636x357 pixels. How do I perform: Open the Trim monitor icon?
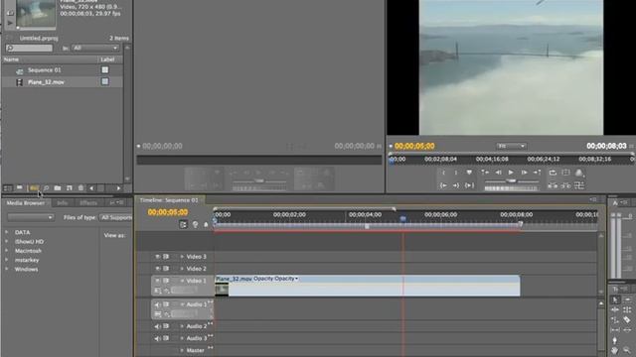click(579, 185)
